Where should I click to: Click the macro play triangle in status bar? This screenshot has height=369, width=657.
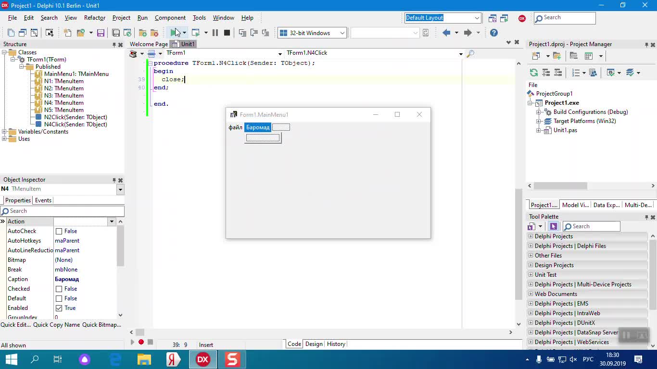pyautogui.click(x=132, y=342)
